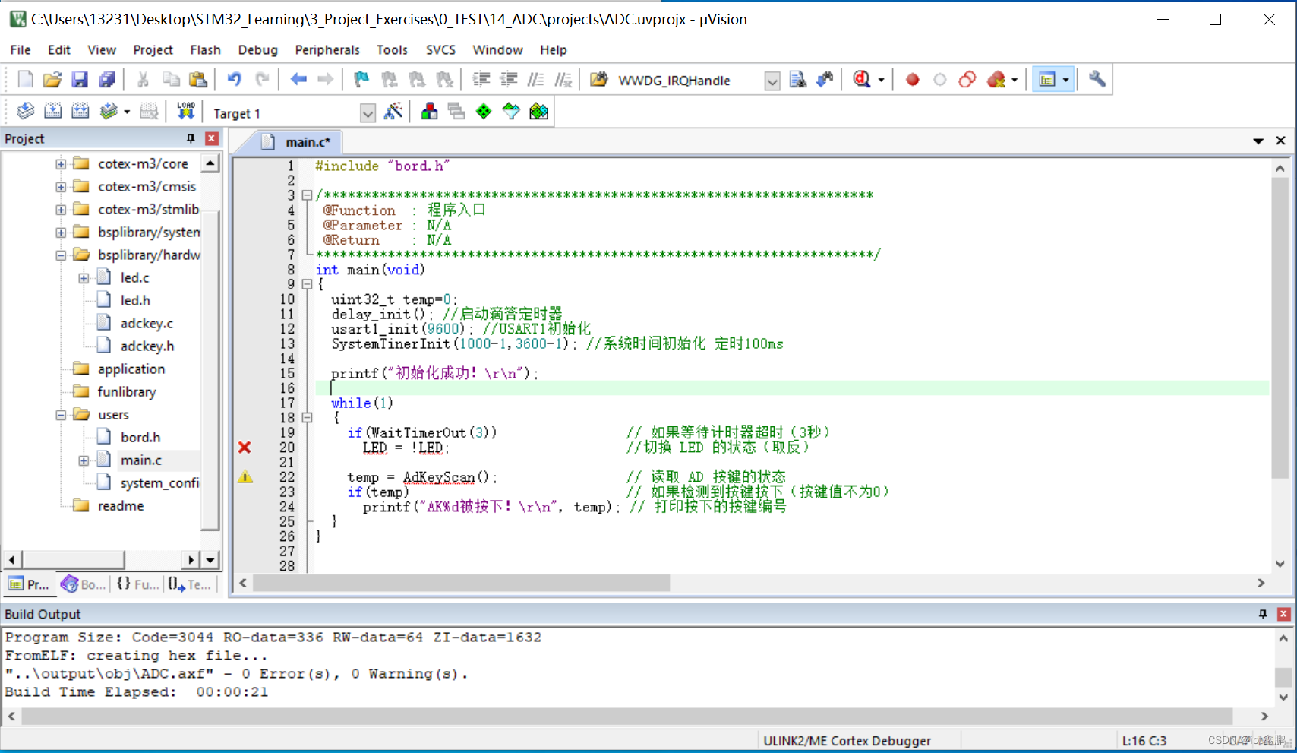Collapse the main function fold at line 9
The image size is (1297, 753).
pyautogui.click(x=307, y=284)
